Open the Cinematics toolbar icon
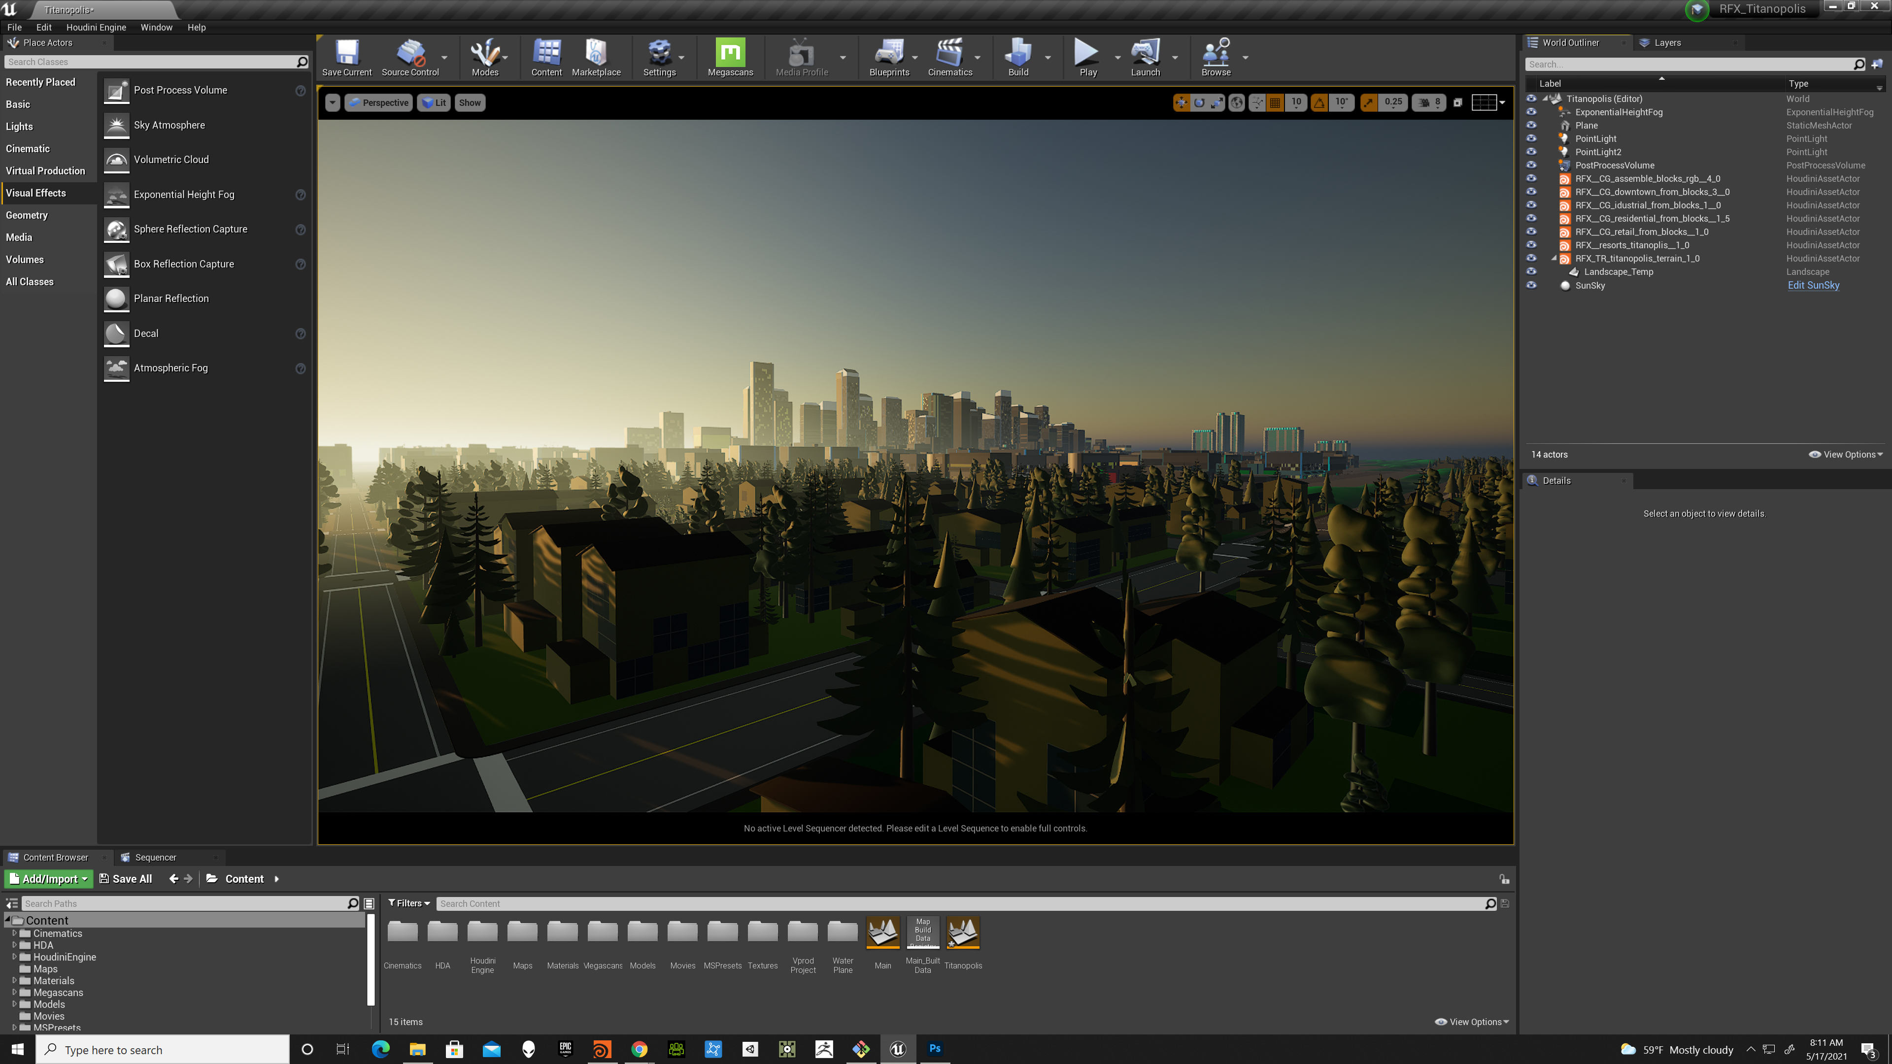1892x1064 pixels. (949, 53)
